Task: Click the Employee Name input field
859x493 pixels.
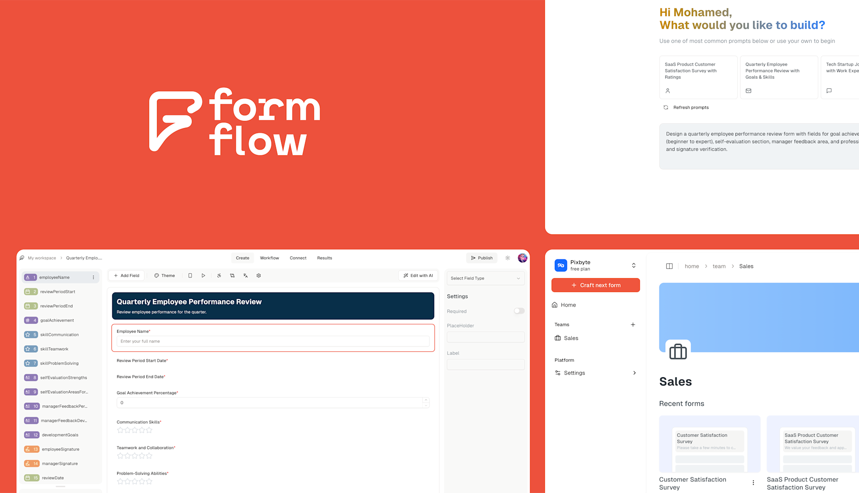Action: point(273,341)
